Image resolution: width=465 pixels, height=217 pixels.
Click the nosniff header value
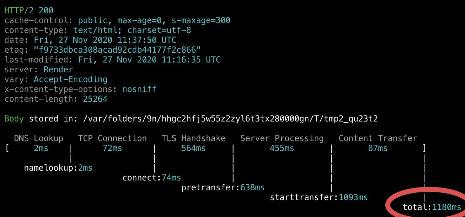(139, 89)
